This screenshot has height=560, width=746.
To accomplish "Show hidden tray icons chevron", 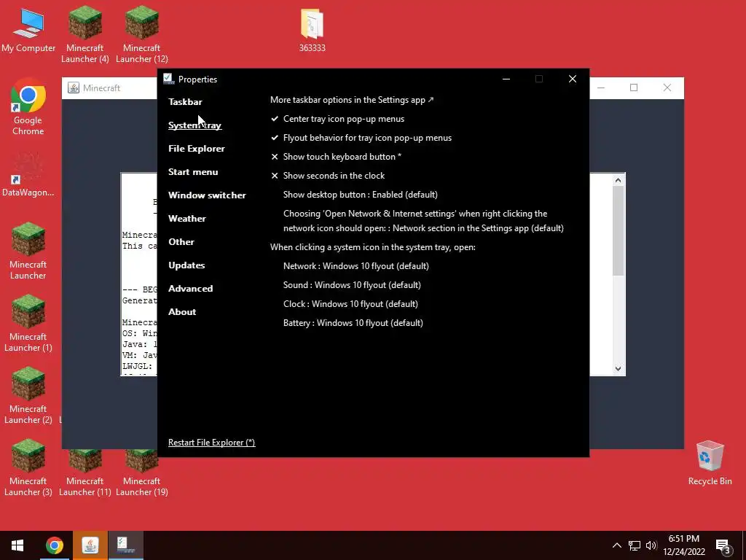I will [x=616, y=545].
